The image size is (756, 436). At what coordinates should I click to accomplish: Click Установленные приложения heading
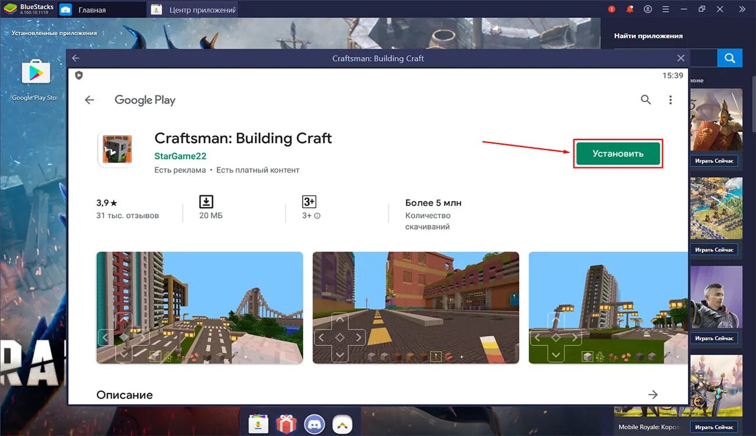pos(54,33)
